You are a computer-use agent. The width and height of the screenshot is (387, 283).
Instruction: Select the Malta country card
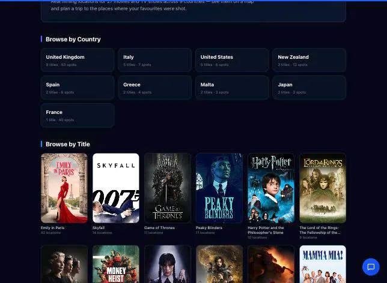click(232, 88)
